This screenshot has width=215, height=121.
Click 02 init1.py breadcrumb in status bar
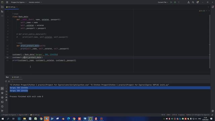[35, 115]
